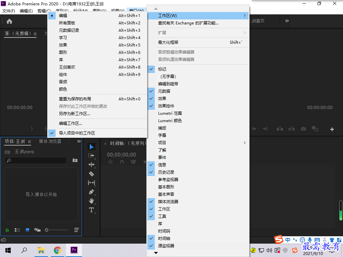The height and width of the screenshot is (257, 343).
Task: Open File Explorer from the taskbar
Action: [x=41, y=250]
